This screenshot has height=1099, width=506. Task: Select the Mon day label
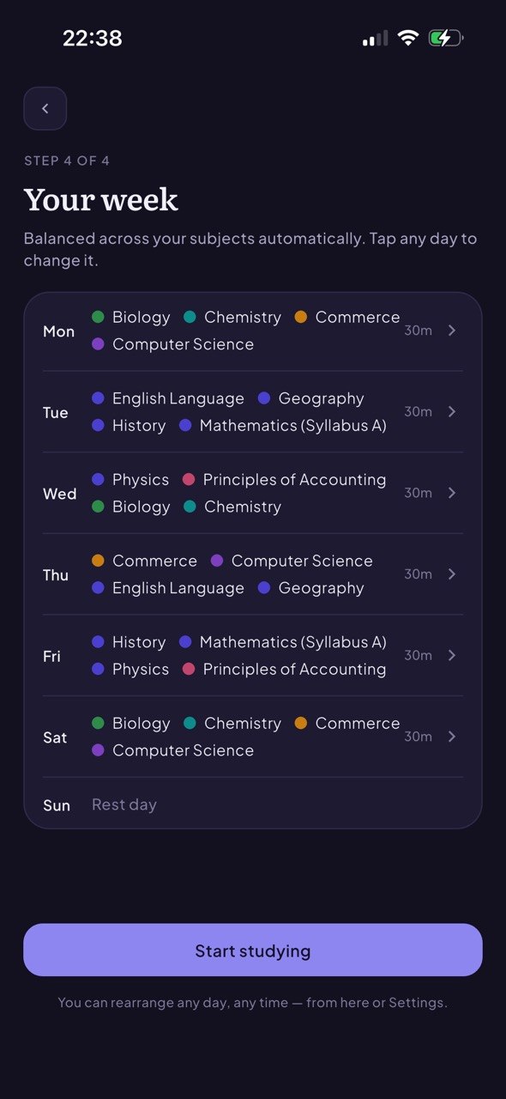(x=58, y=331)
